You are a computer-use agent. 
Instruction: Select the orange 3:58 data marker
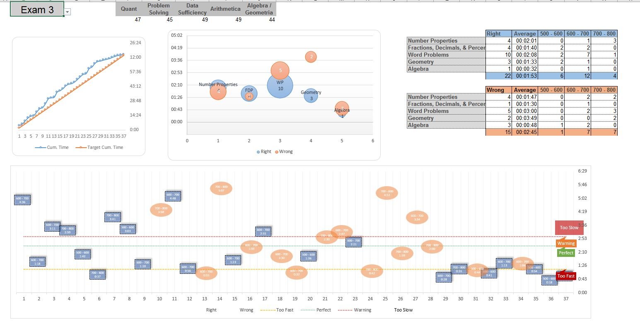coord(161,210)
